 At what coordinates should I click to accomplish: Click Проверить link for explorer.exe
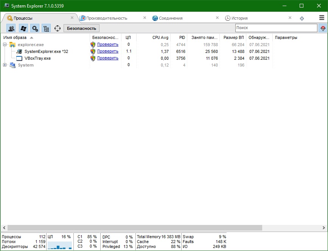click(108, 44)
